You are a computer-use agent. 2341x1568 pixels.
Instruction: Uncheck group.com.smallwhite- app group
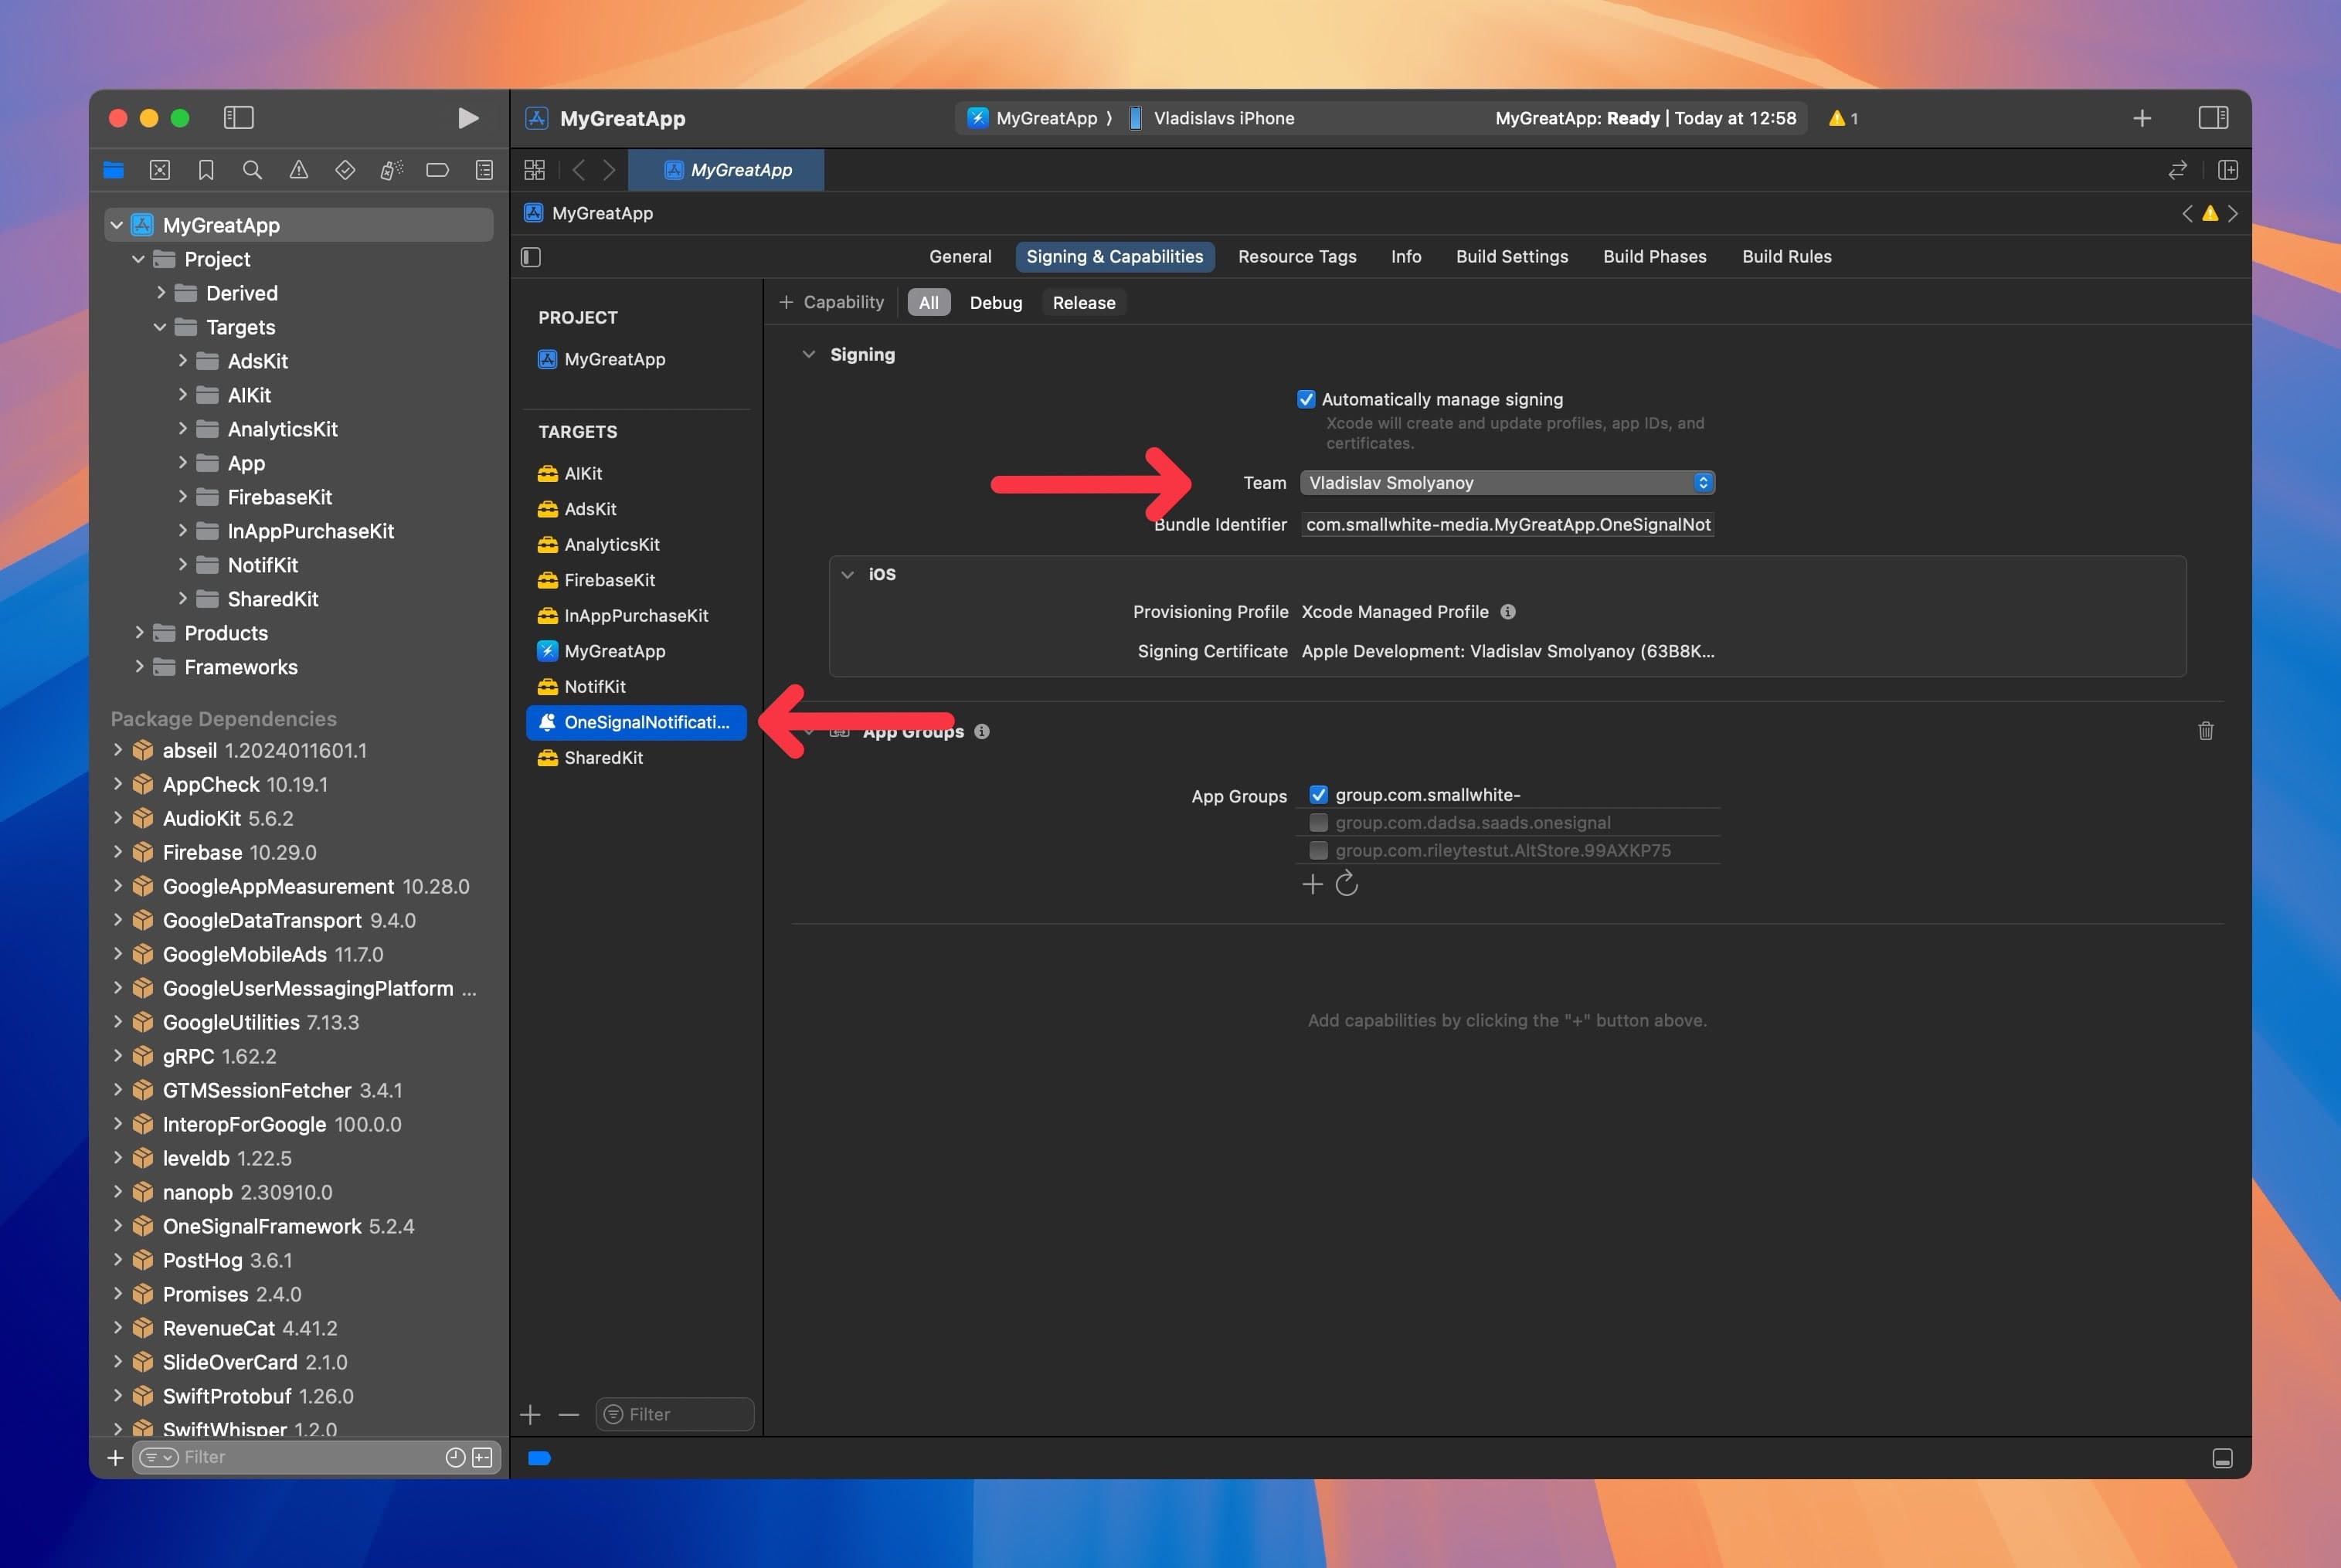tap(1318, 795)
